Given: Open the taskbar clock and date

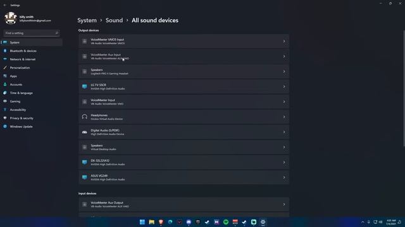Looking at the screenshot, I should (x=391, y=222).
